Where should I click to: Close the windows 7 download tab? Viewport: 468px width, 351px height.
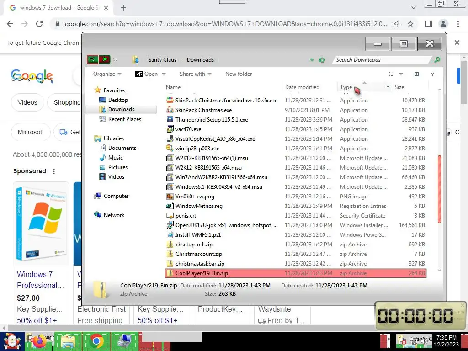click(106, 8)
